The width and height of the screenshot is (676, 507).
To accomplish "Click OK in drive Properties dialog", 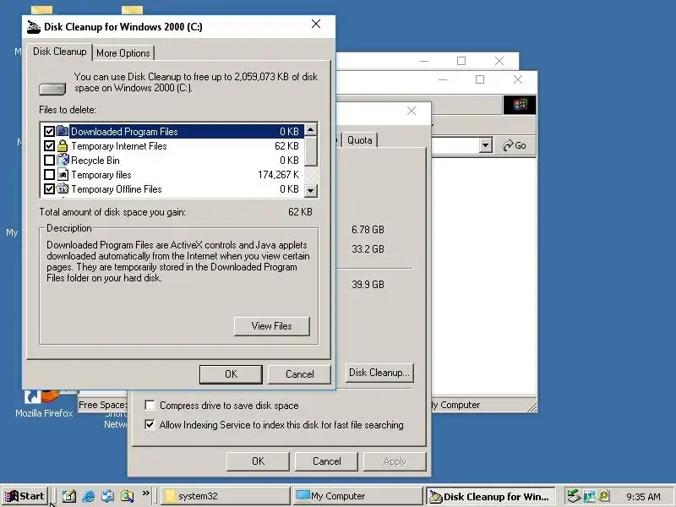I will [258, 461].
